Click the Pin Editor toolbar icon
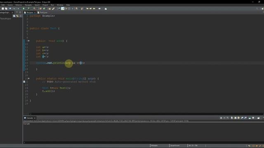 [106, 9]
